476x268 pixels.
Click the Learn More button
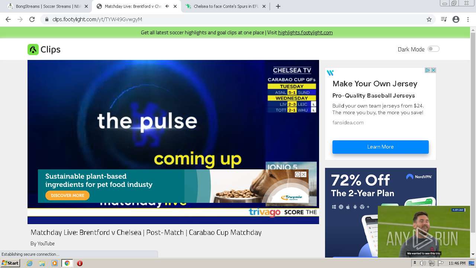(x=380, y=147)
